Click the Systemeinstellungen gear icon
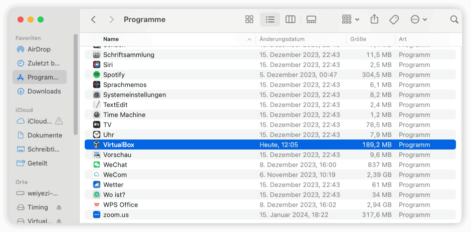Image resolution: width=471 pixels, height=232 pixels. 96,94
